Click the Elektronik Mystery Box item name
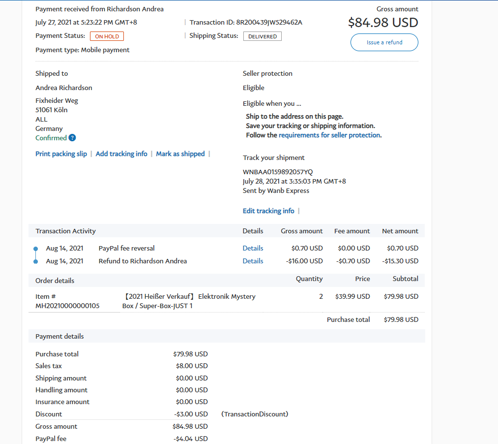The image size is (498, 444). coord(189,301)
